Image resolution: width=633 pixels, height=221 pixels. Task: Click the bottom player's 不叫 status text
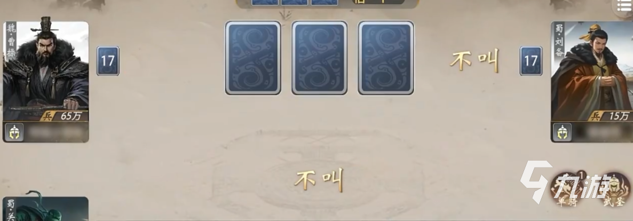click(x=319, y=180)
